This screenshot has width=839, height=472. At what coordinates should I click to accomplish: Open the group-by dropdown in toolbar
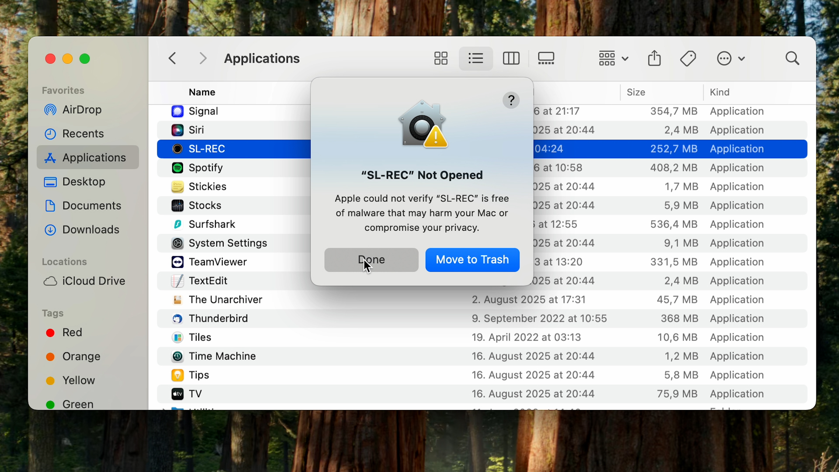coord(614,58)
